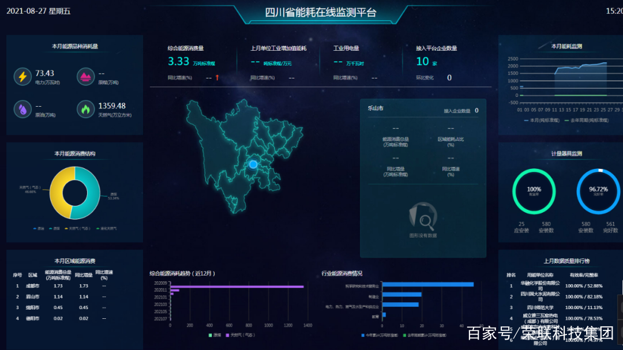Click the red upward growth arrow
This screenshot has width=623, height=350.
coord(217,77)
